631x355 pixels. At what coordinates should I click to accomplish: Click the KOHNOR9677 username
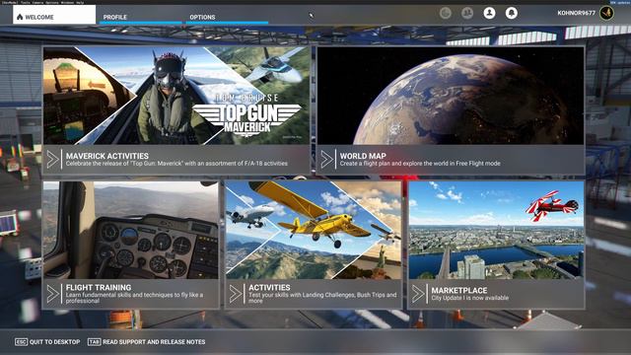(576, 13)
